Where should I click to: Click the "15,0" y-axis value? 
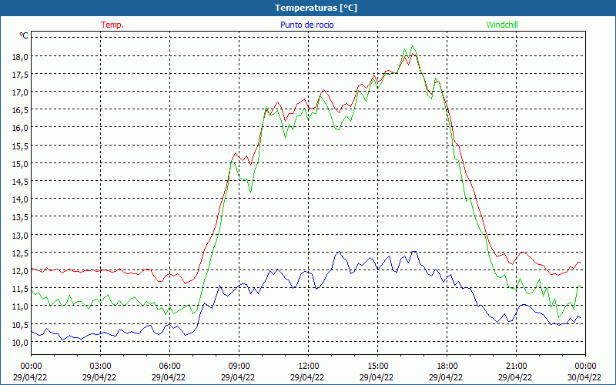tap(21, 163)
